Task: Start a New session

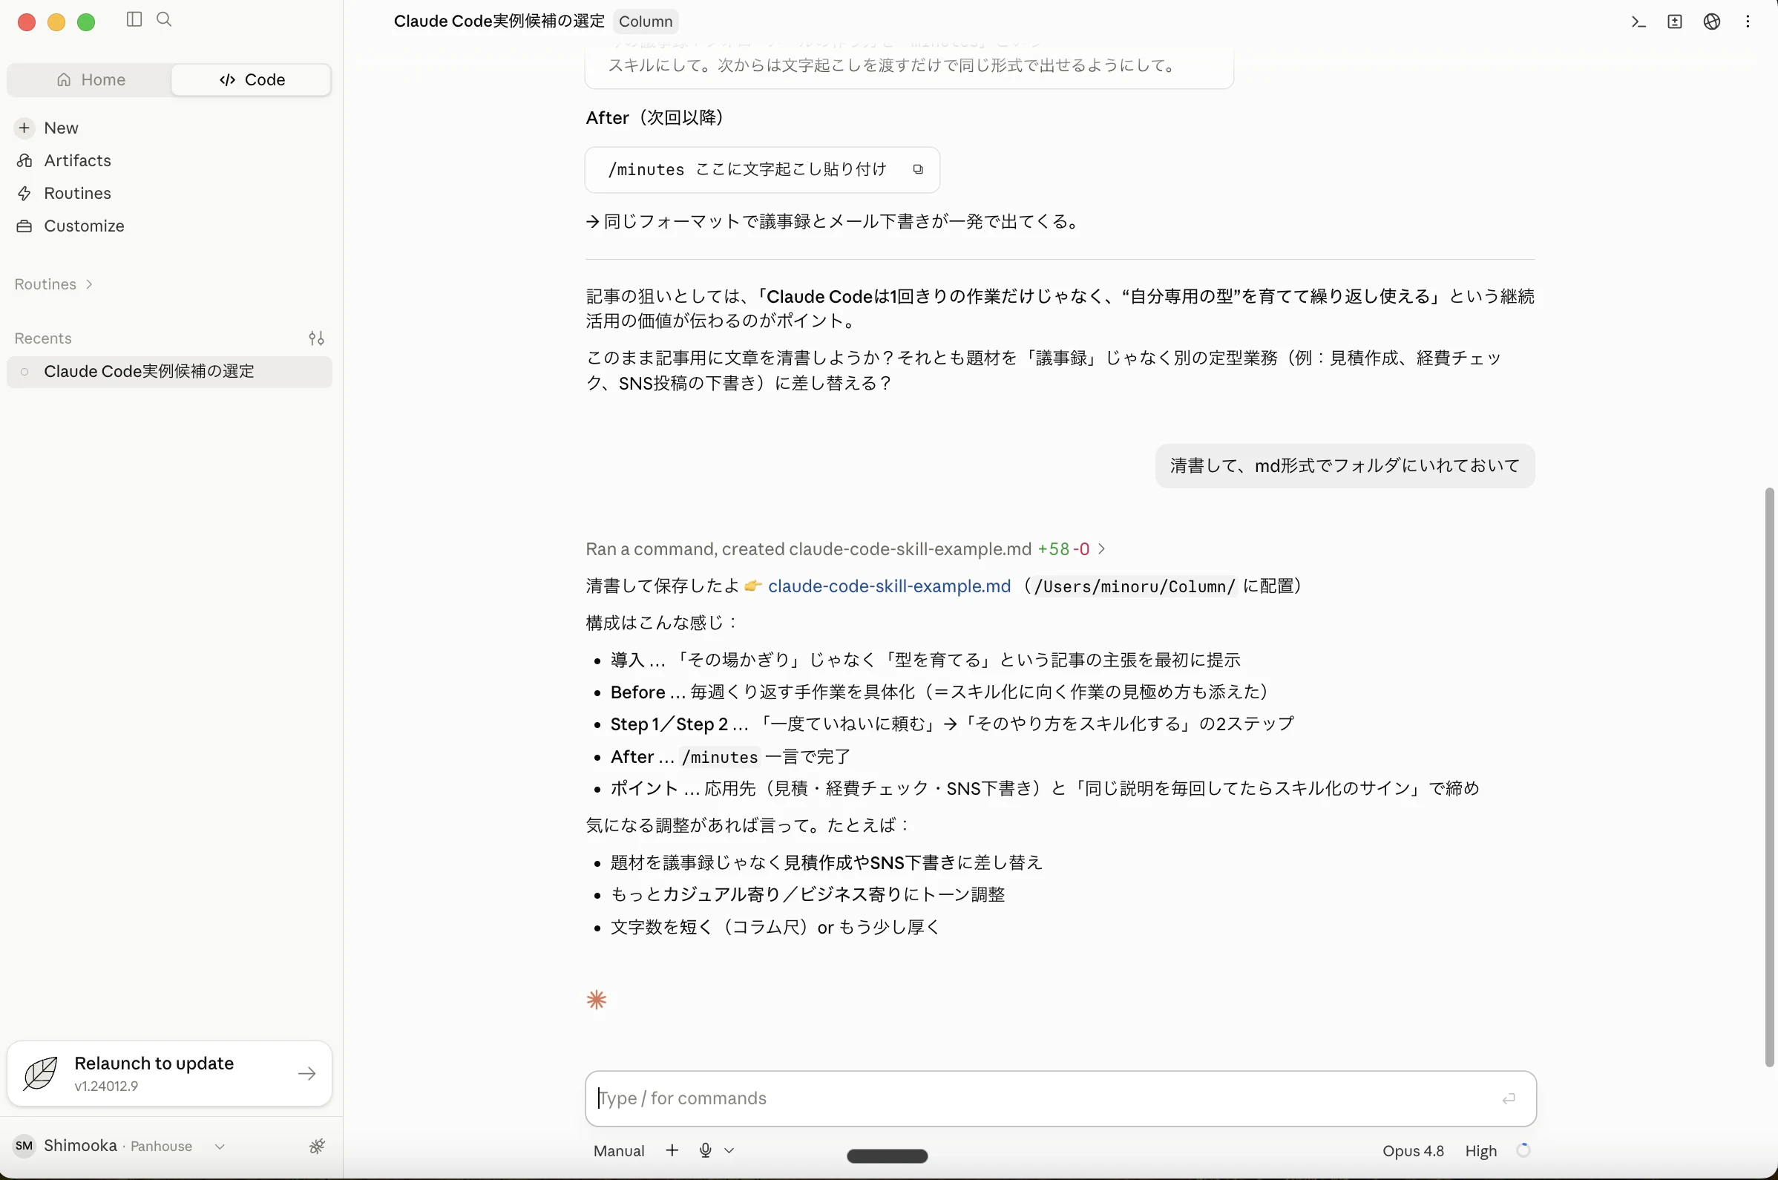Action: [x=169, y=128]
